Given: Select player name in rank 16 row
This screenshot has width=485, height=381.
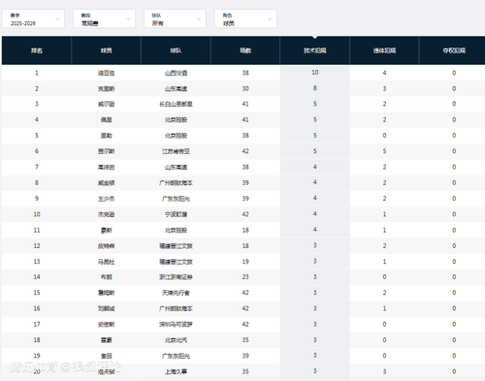Looking at the screenshot, I should (107, 308).
